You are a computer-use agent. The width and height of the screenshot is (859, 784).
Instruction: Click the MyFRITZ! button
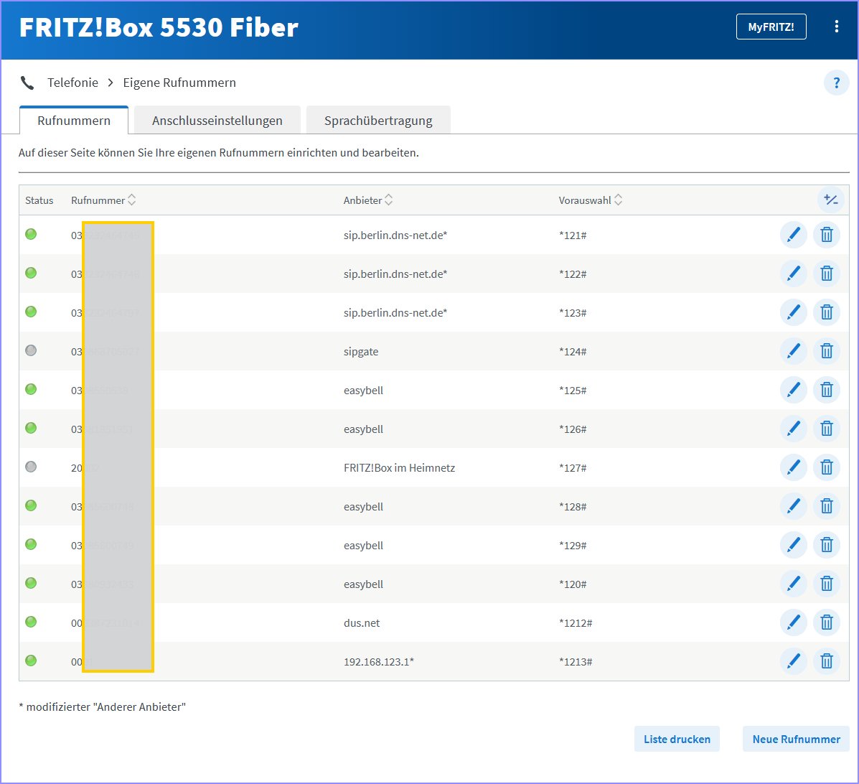[x=771, y=27]
